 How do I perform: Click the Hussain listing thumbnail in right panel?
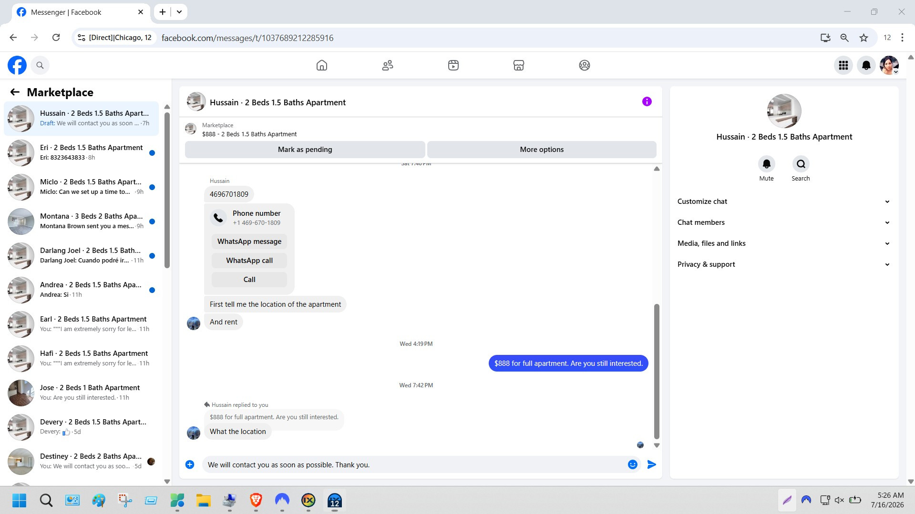(x=784, y=111)
